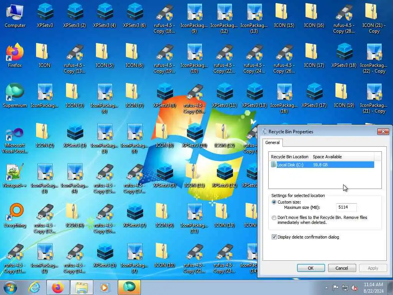Select the XPSetv3 (18) desktop icon
393x295 pixels.
click(x=344, y=56)
